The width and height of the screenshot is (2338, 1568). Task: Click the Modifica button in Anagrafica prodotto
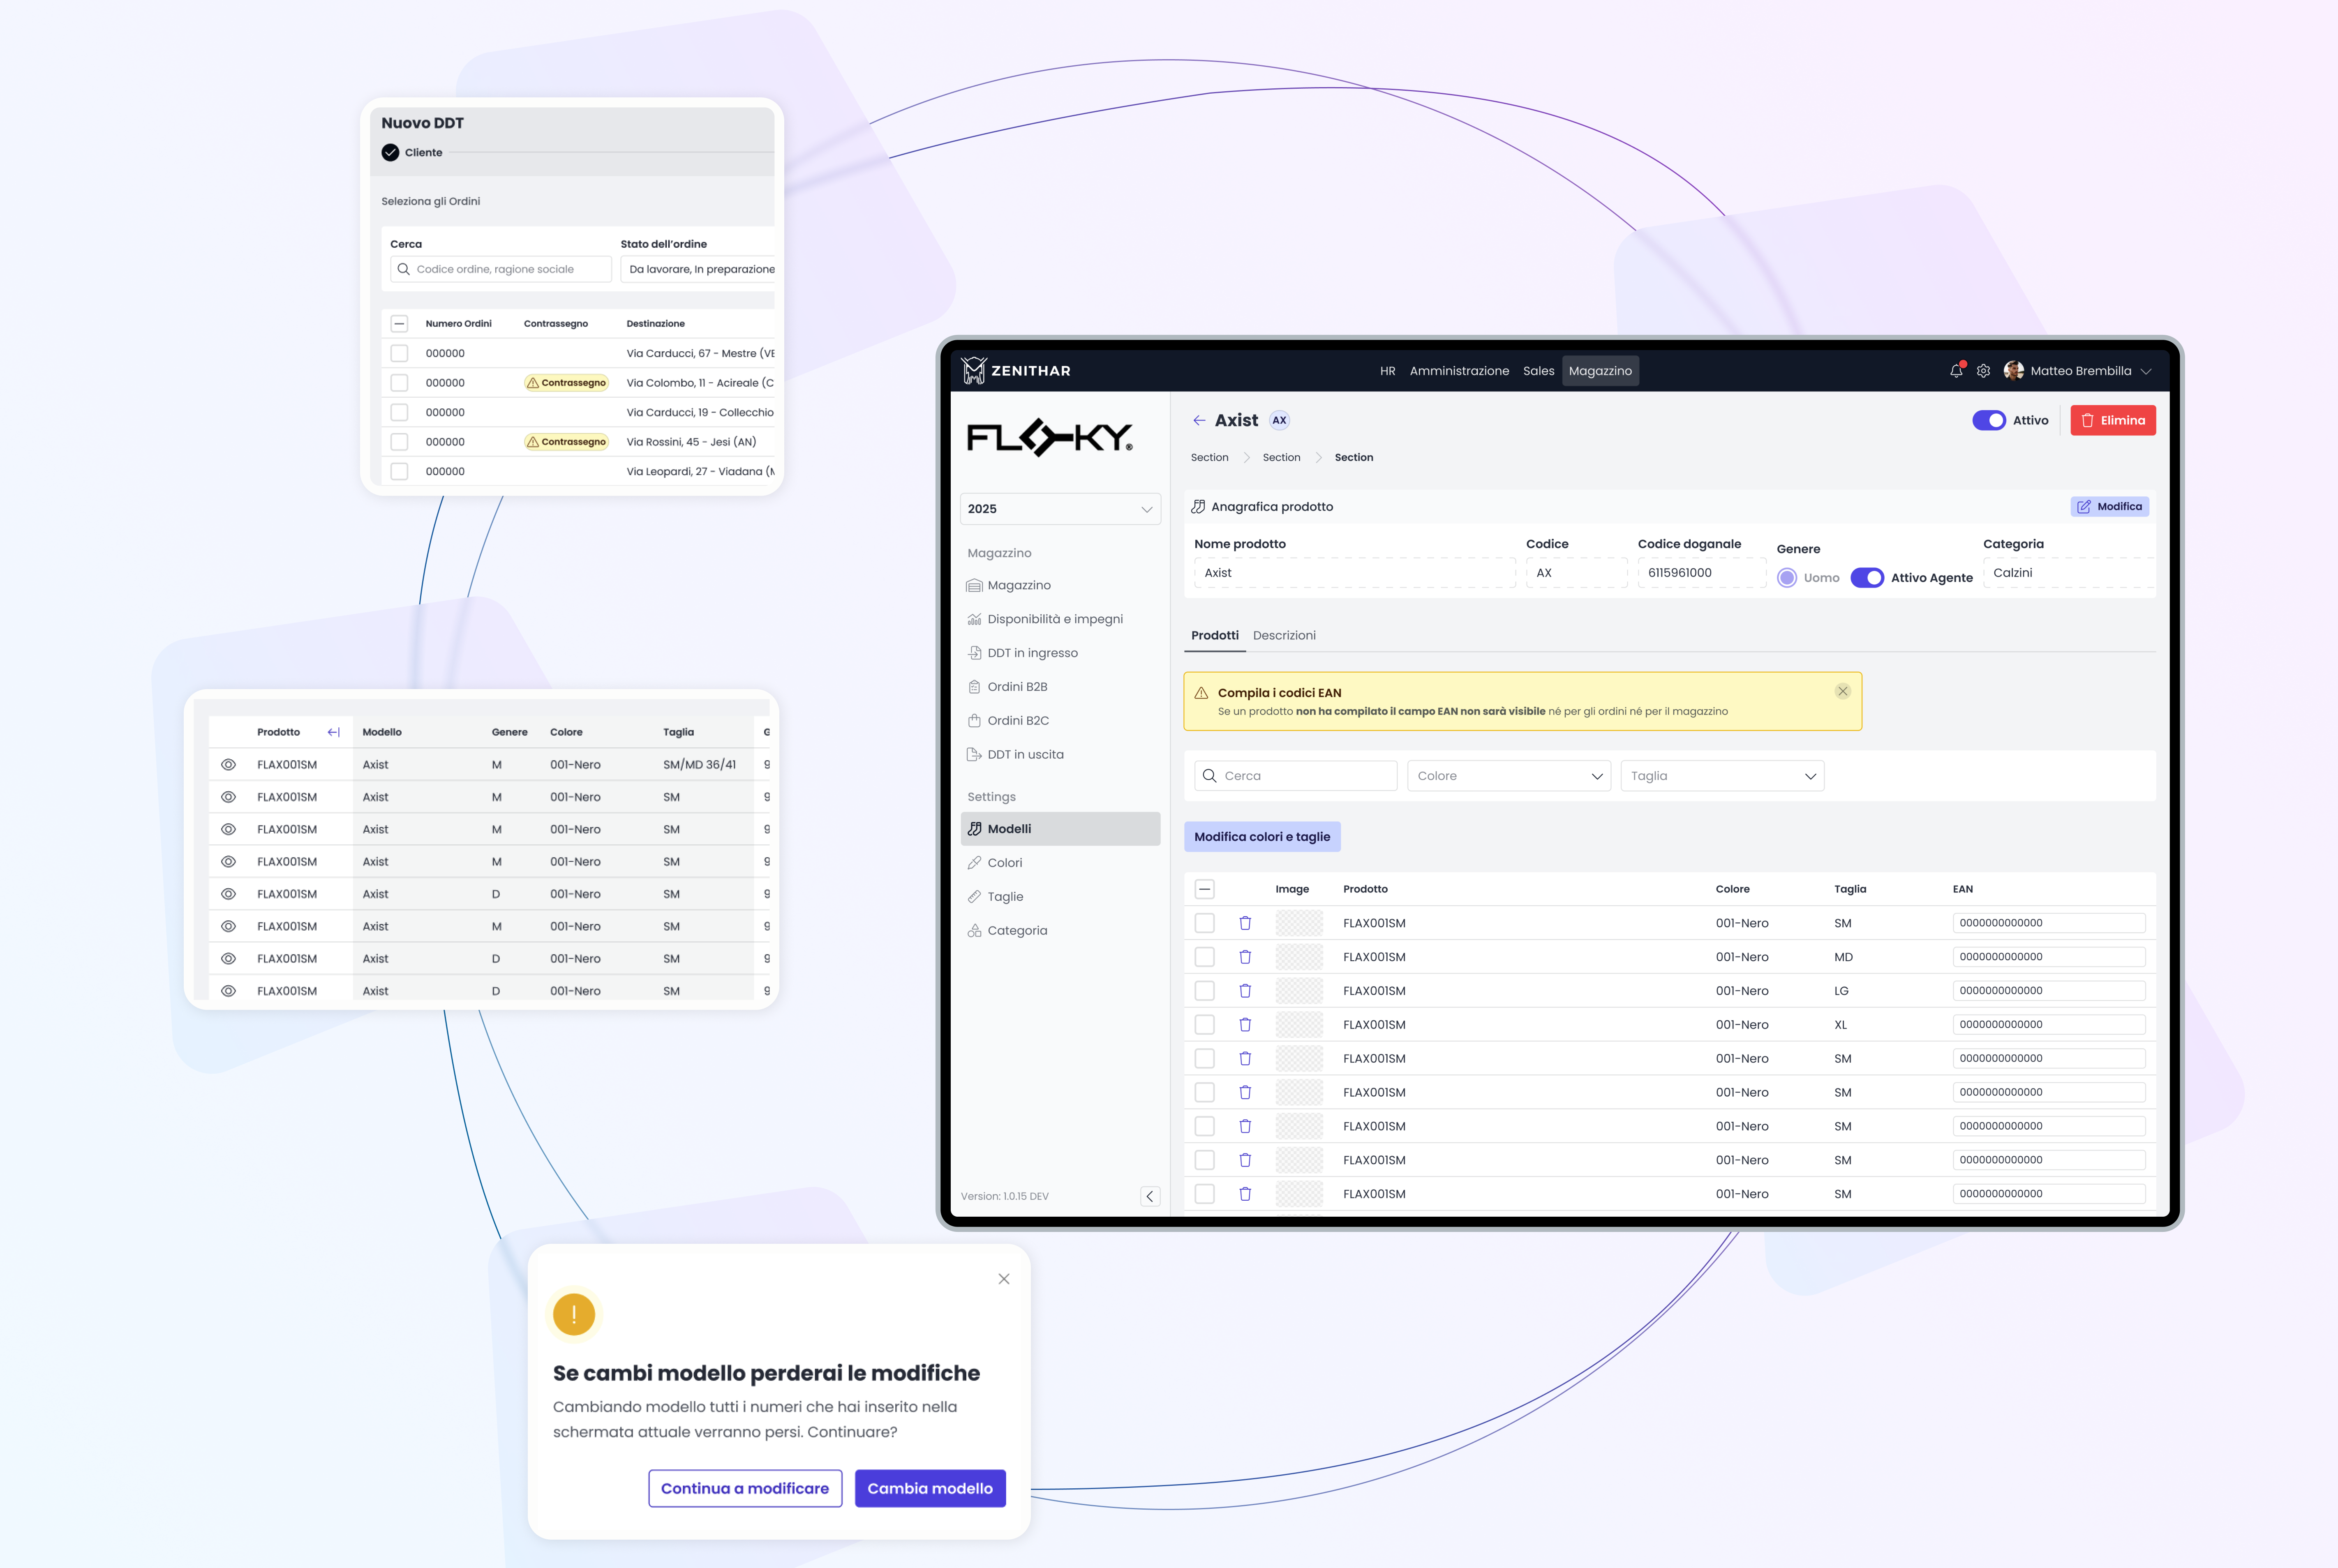pyautogui.click(x=2109, y=507)
